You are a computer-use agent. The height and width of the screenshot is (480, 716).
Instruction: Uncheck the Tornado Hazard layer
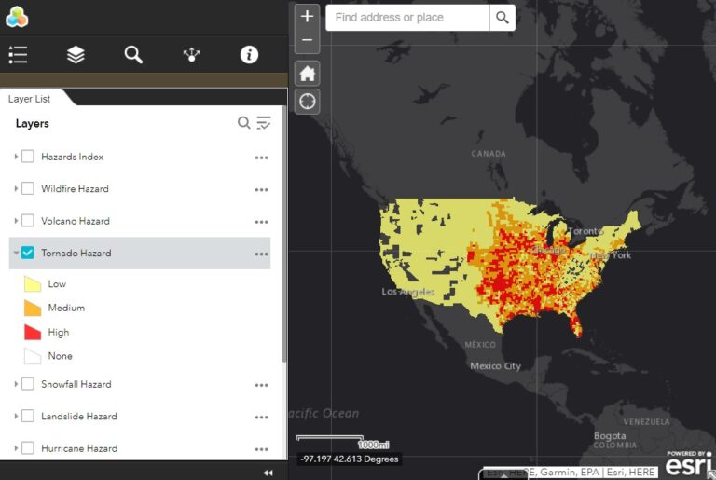28,253
